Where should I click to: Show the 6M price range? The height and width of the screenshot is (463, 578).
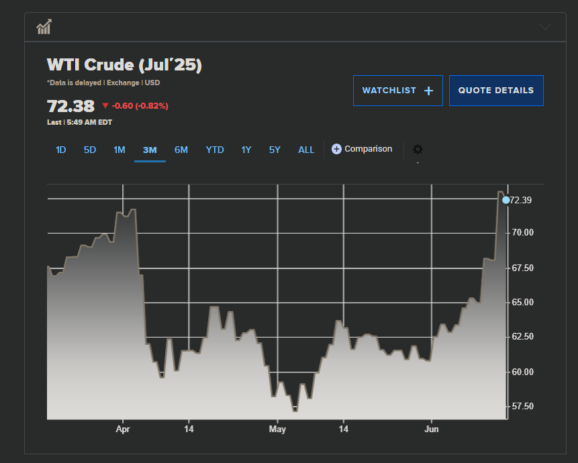pyautogui.click(x=181, y=150)
